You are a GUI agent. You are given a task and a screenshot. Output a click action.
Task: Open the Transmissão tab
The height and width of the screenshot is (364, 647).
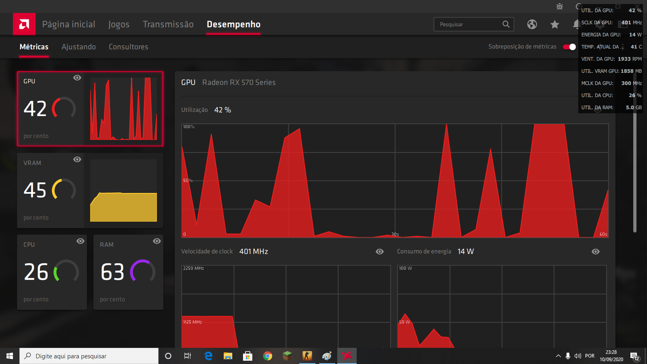tap(168, 24)
